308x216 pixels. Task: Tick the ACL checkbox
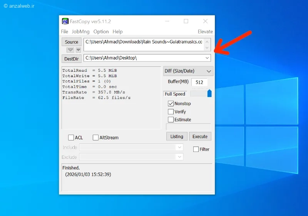pyautogui.click(x=71, y=137)
